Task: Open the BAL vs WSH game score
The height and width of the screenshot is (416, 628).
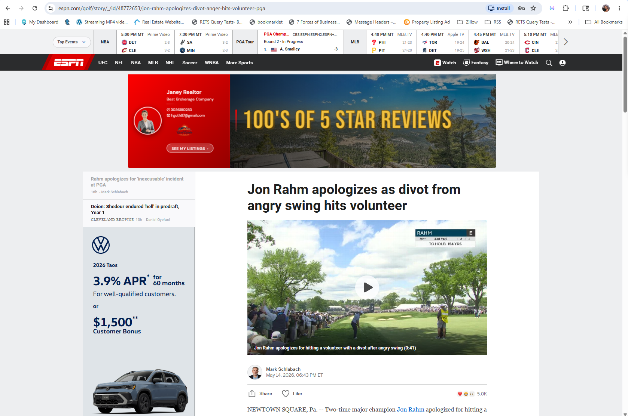Action: [x=494, y=42]
